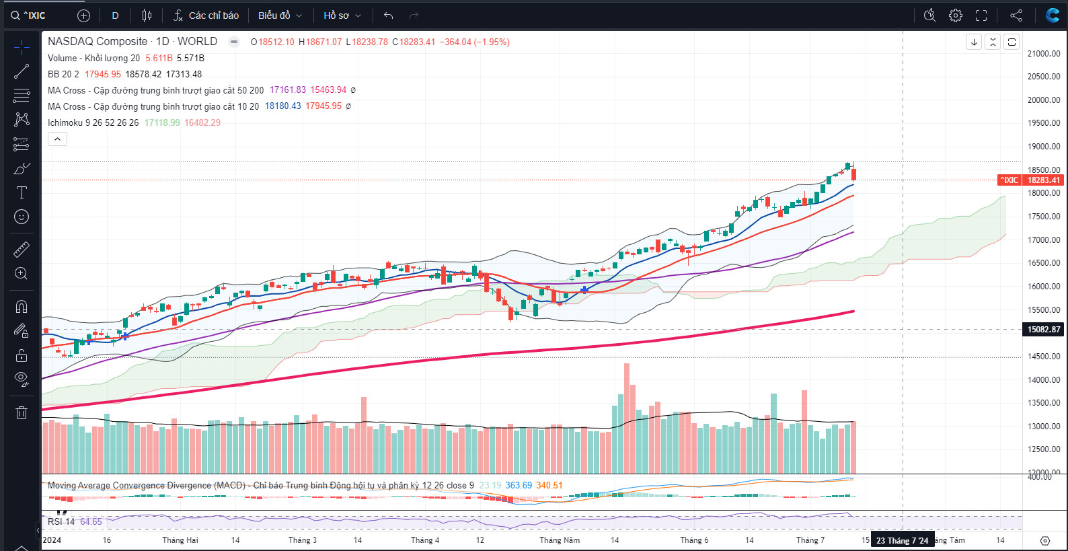Screen dimensions: 1068x551
Task: Click the 21000.00 price scale label
Action: point(1043,54)
